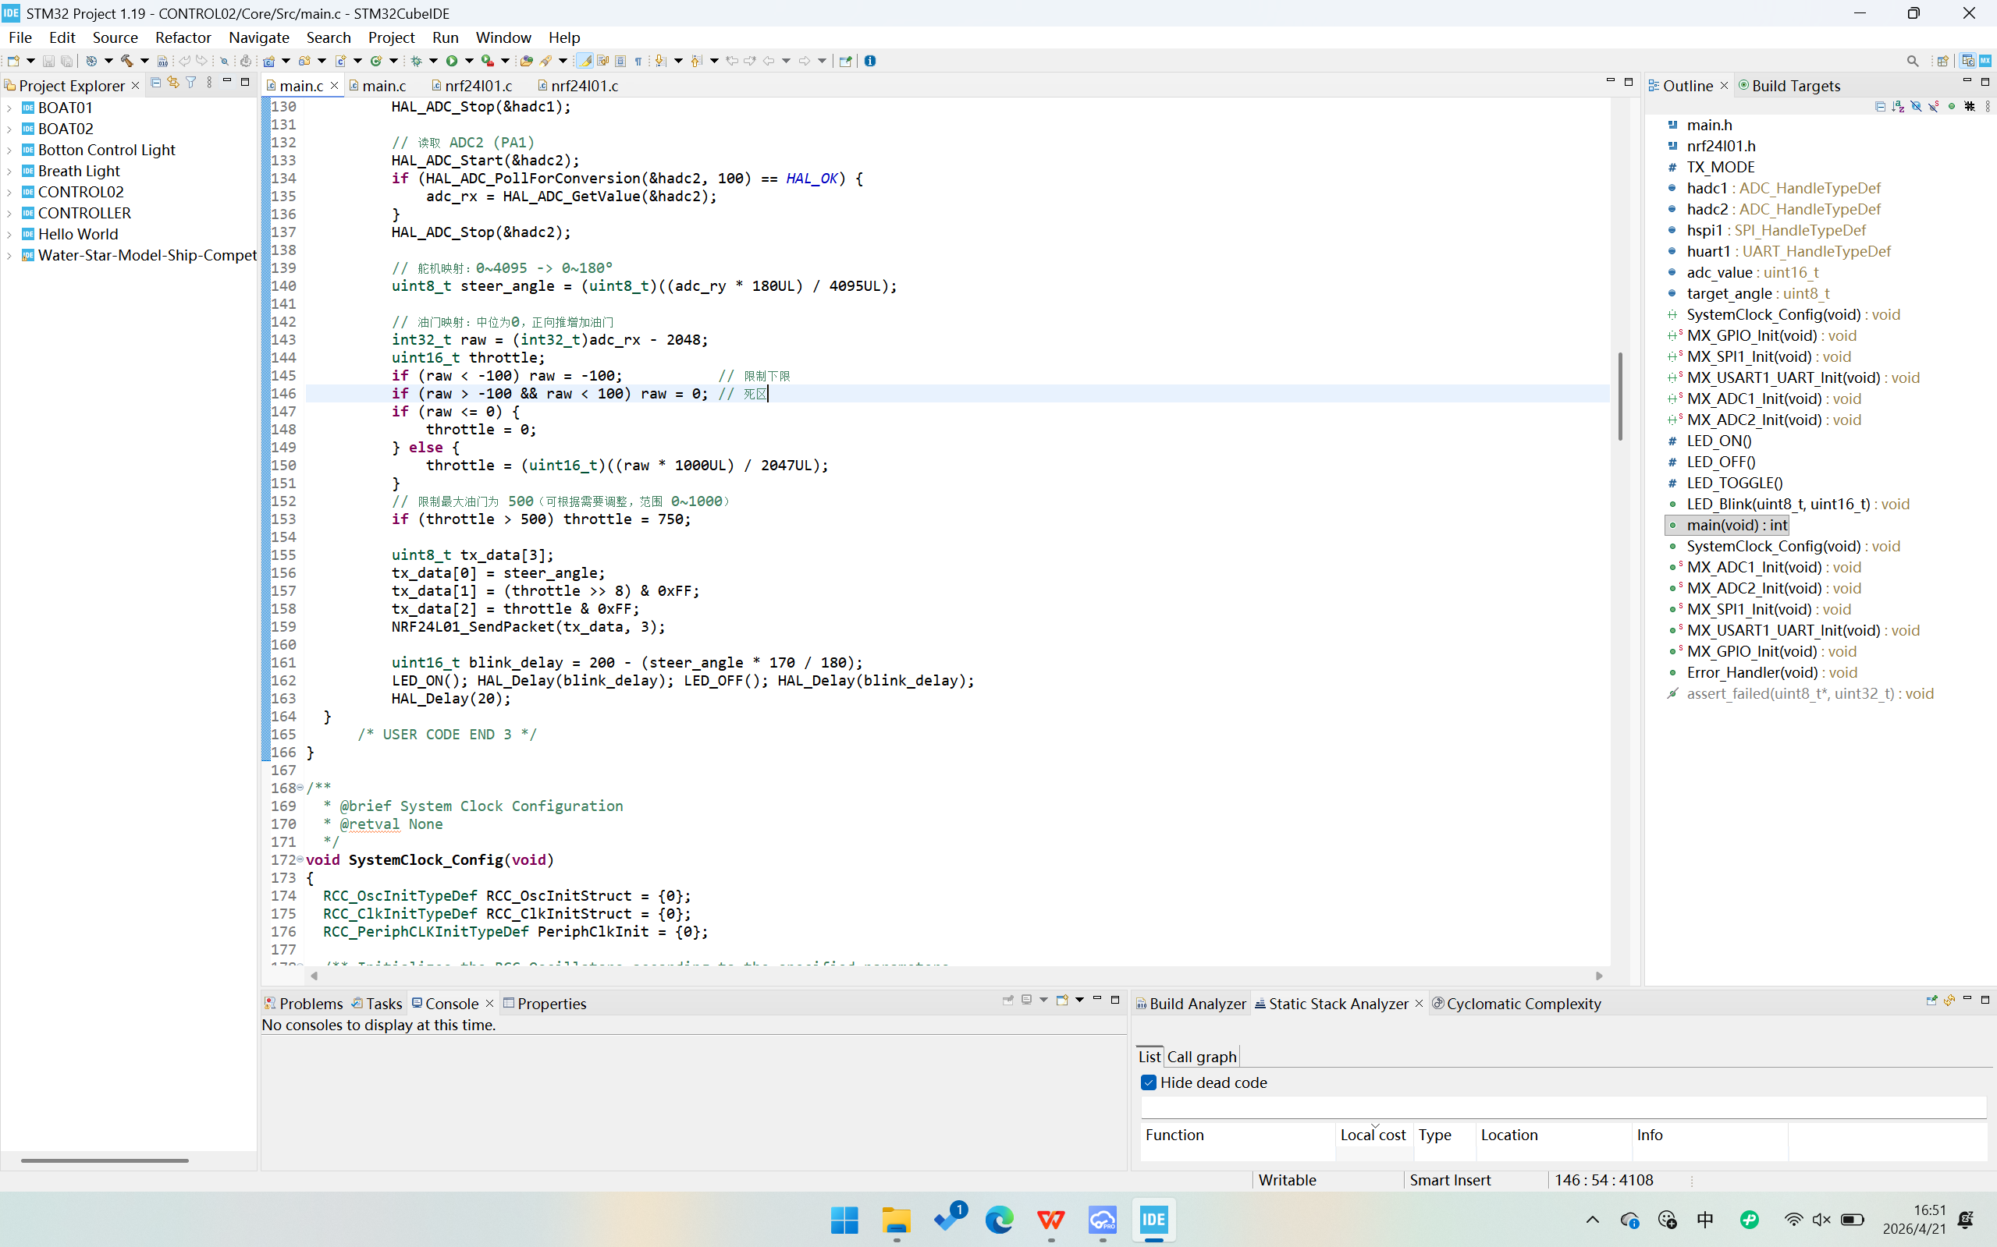Open the Cyclomatic Complexity tab
1997x1247 pixels.
coord(1517,1004)
